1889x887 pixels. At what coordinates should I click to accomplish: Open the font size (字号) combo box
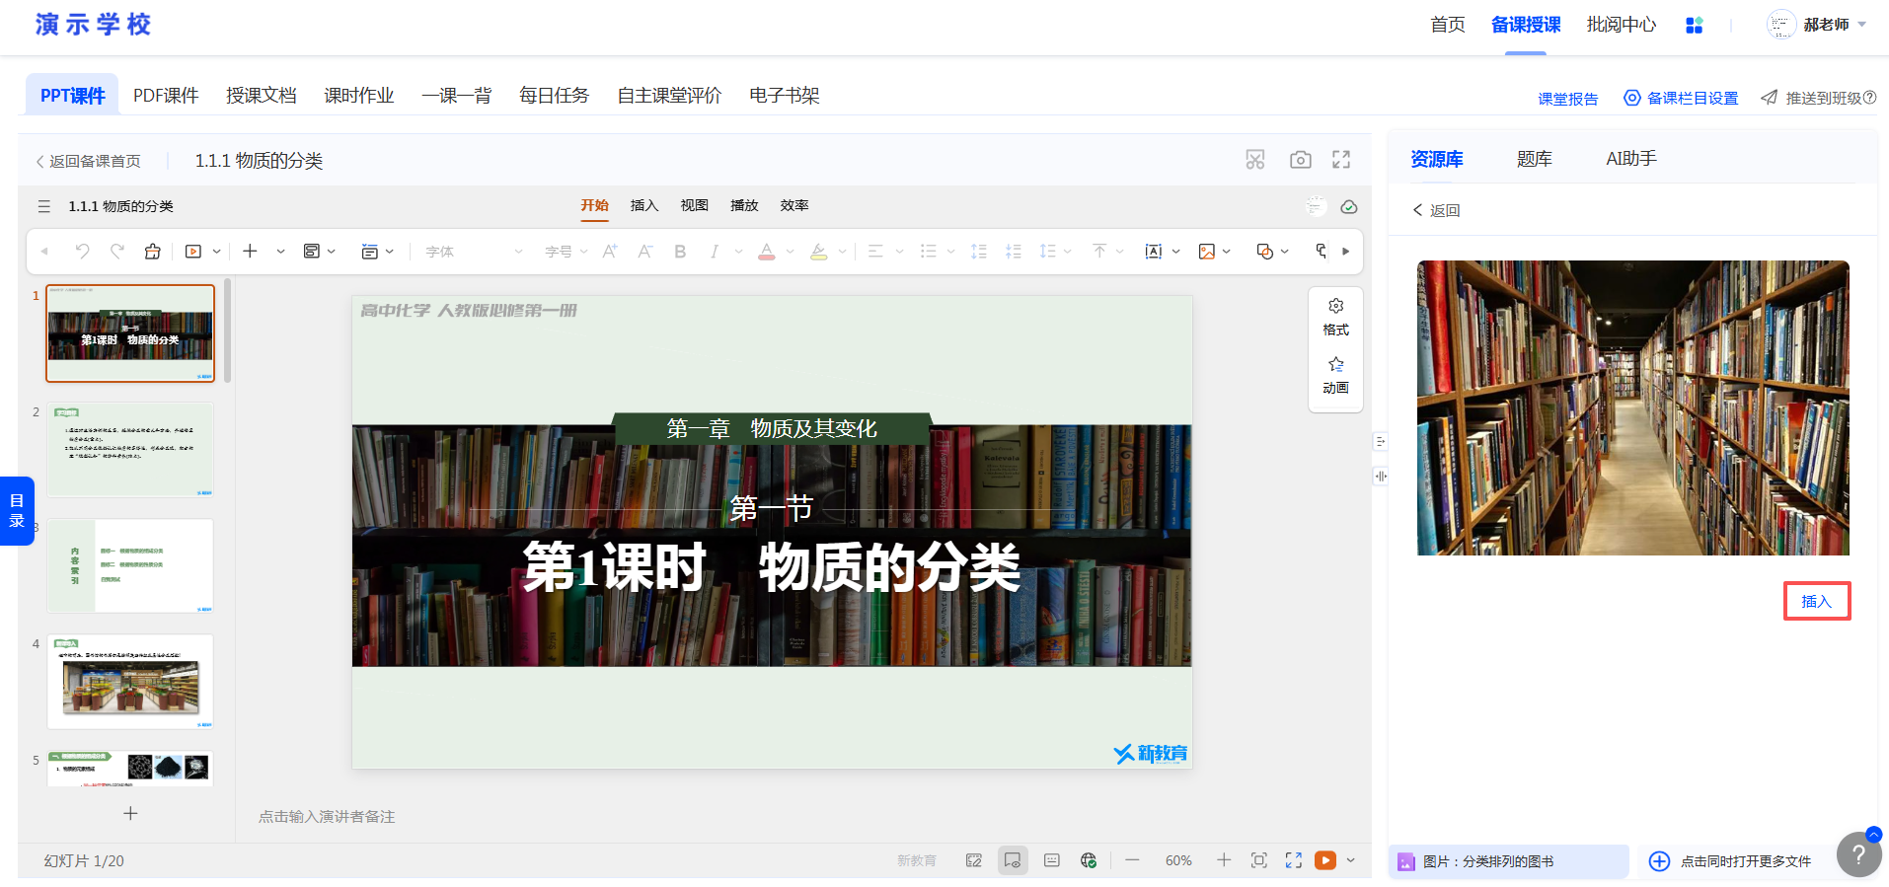(x=567, y=252)
